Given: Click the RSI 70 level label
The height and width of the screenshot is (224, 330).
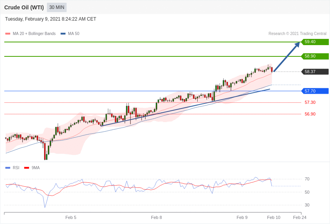Looking at the screenshot, I should 307,179.
